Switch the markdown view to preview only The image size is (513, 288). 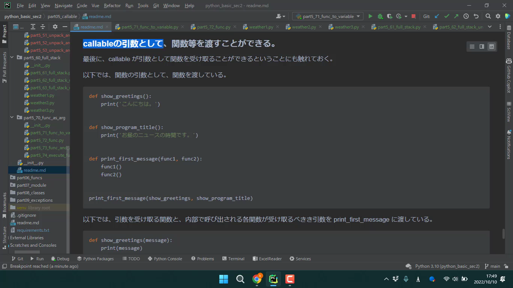pyautogui.click(x=491, y=46)
